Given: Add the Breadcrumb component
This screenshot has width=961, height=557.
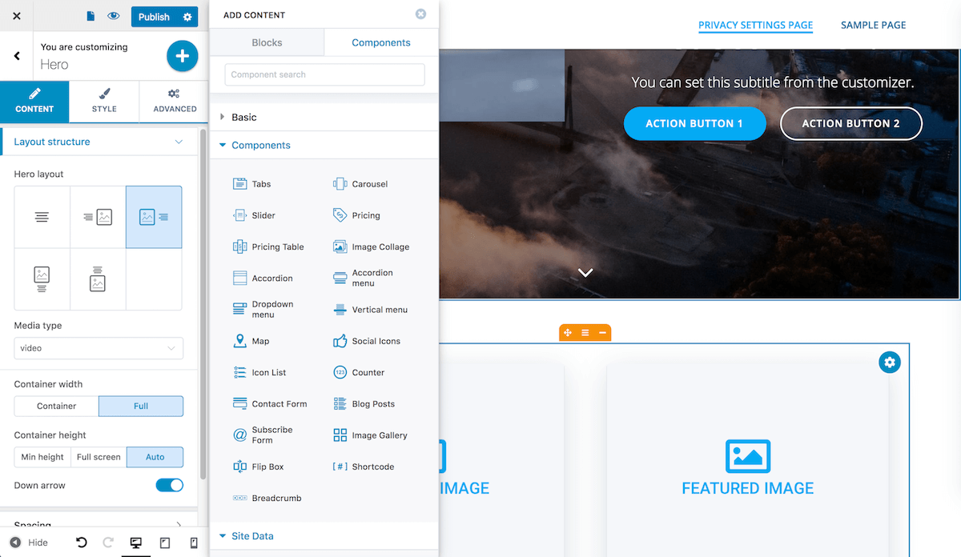Looking at the screenshot, I should coord(267,498).
